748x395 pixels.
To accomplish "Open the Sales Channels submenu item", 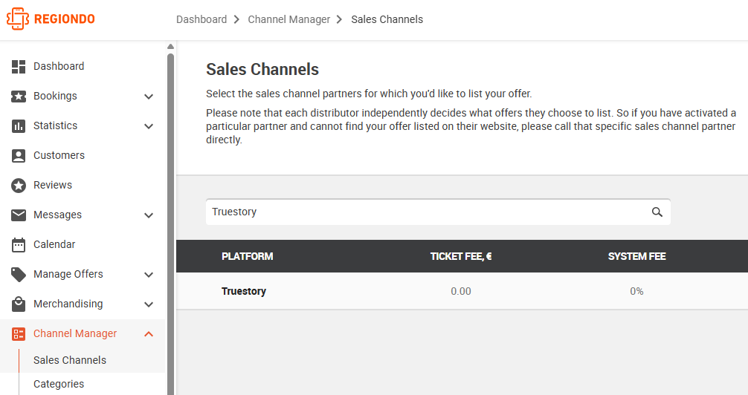I will (x=70, y=360).
